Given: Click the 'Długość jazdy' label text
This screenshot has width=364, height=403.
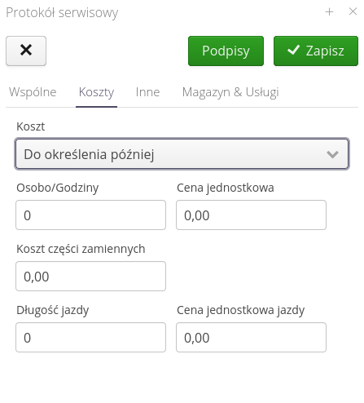Looking at the screenshot, I should coord(53,310).
